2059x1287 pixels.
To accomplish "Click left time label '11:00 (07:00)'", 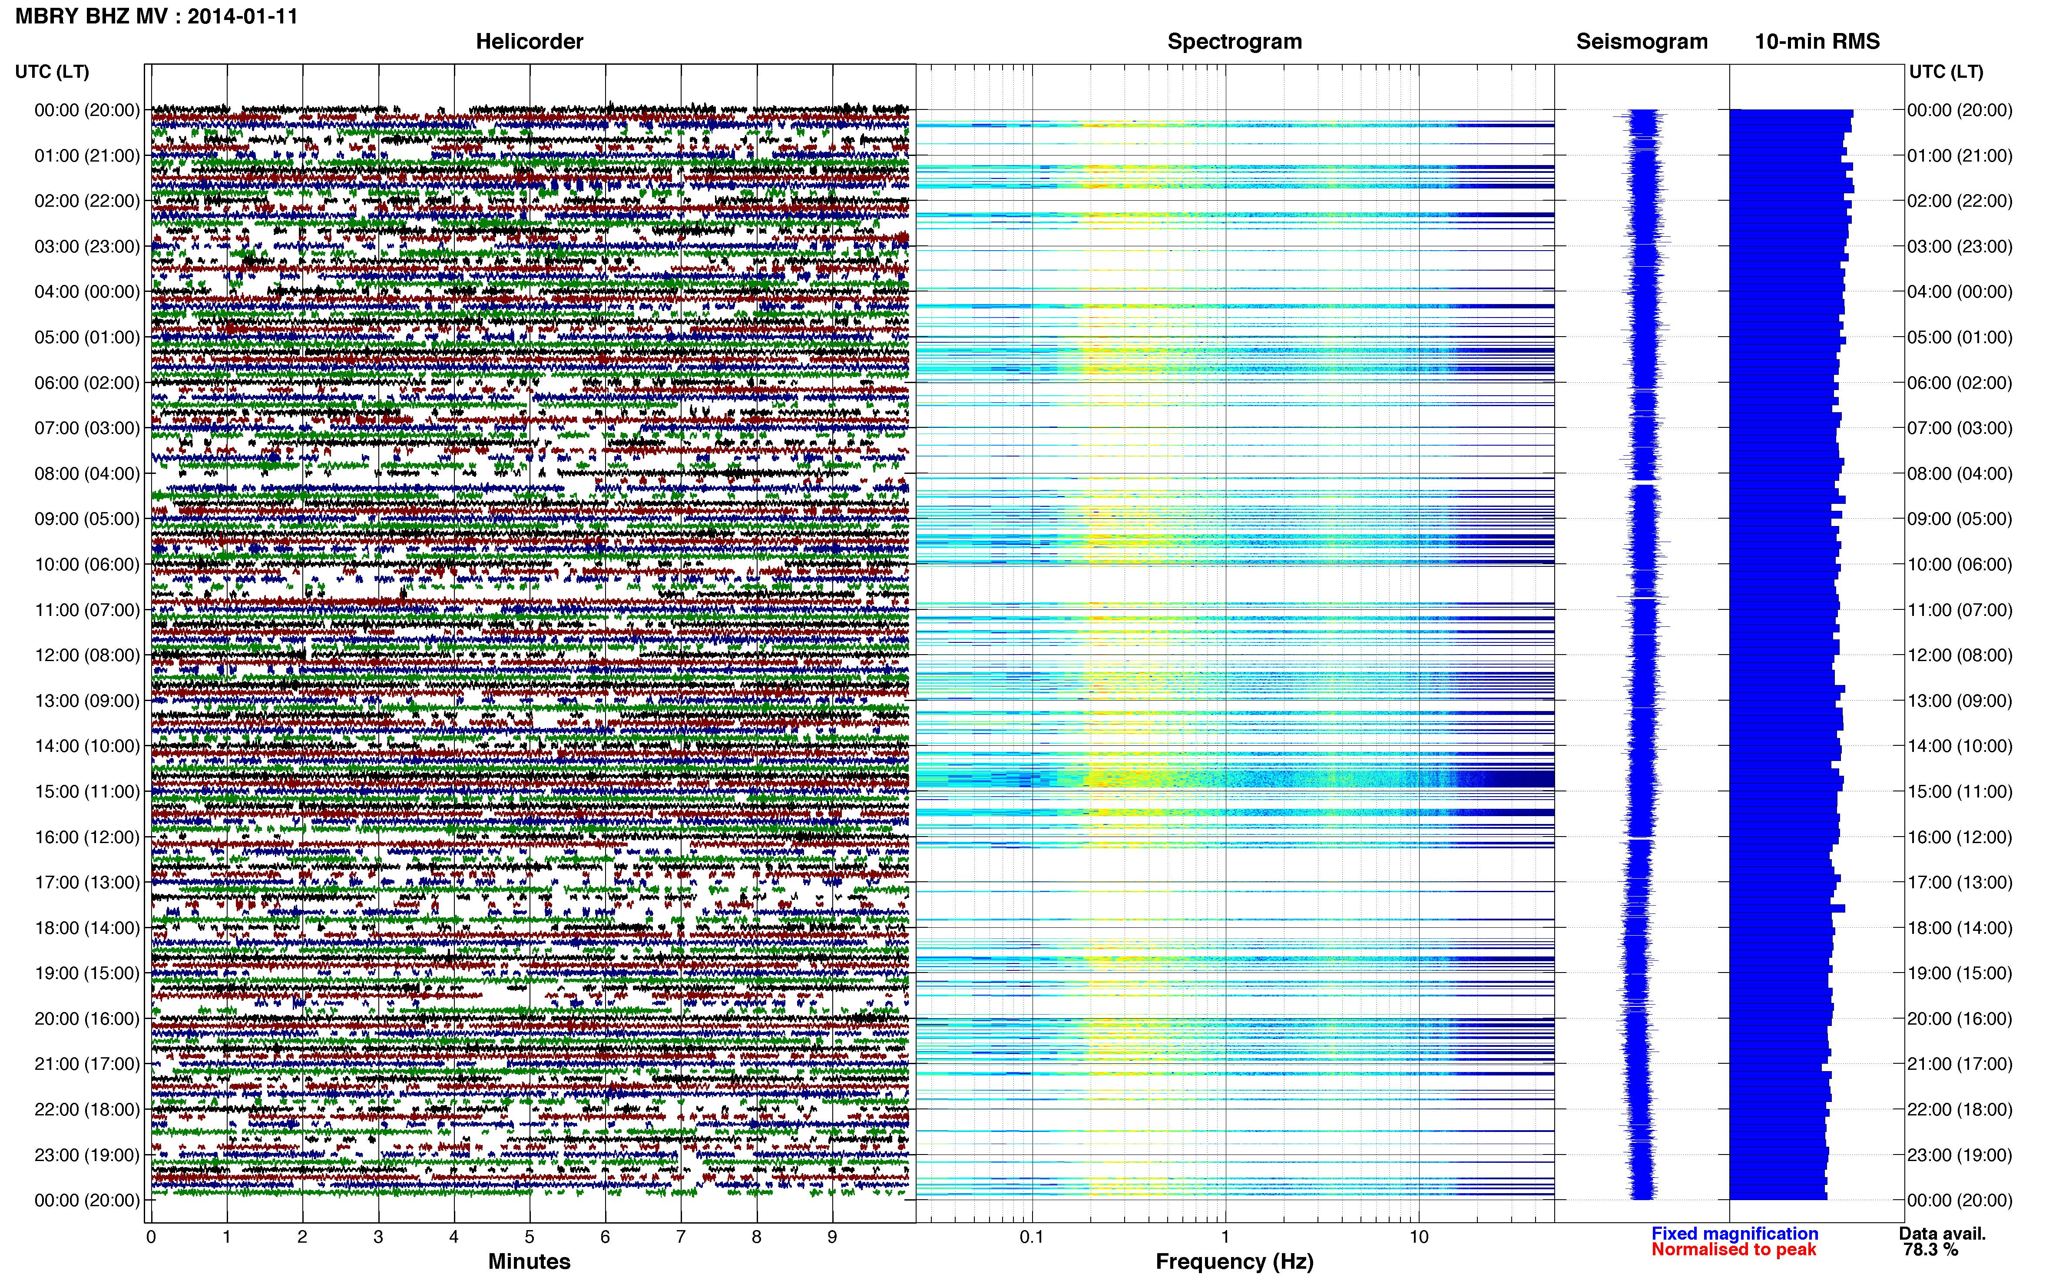I will pyautogui.click(x=87, y=609).
